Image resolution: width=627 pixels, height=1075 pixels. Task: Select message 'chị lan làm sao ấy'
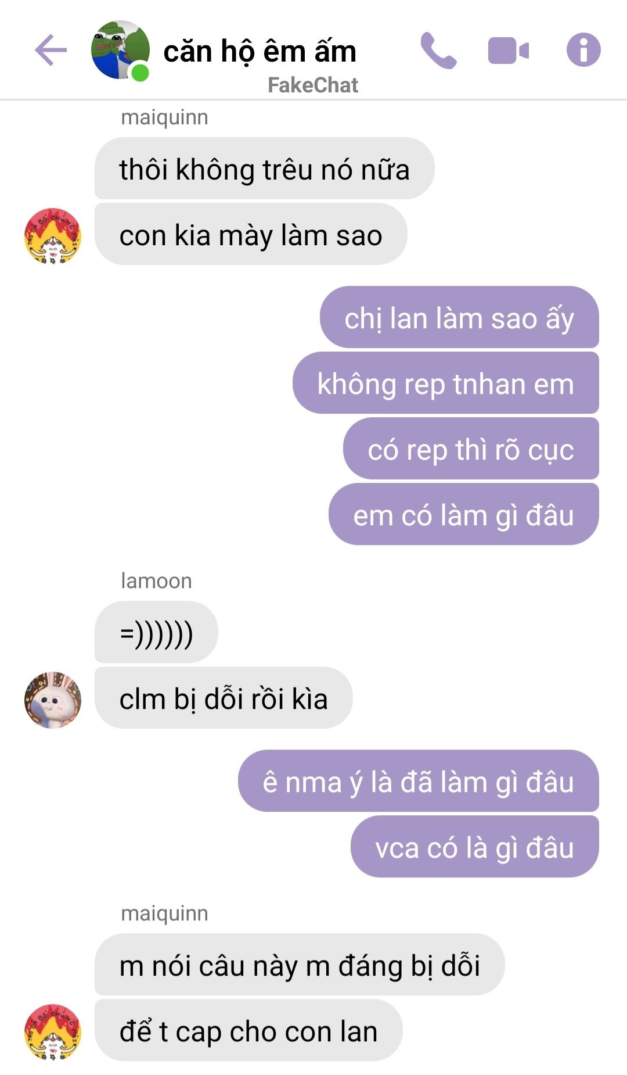[459, 317]
